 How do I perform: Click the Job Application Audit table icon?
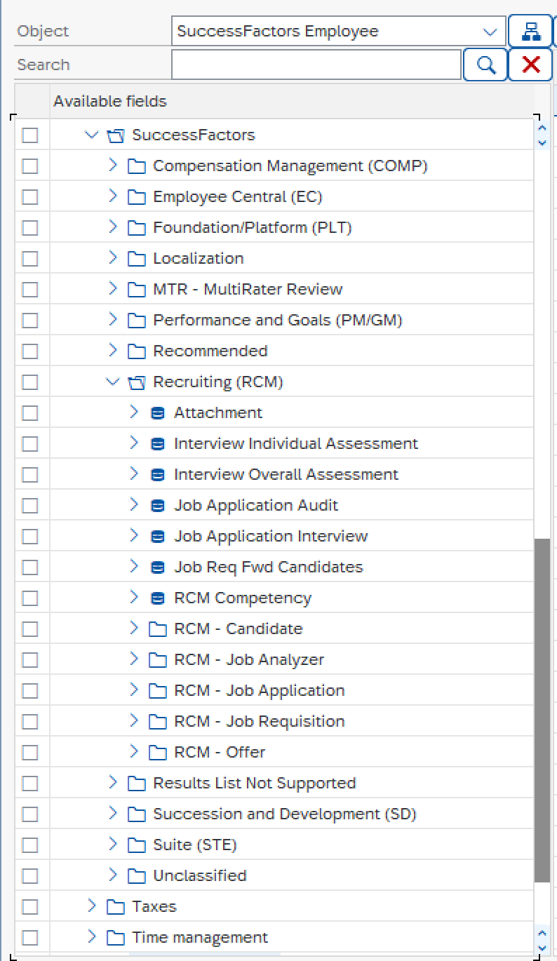(x=158, y=506)
